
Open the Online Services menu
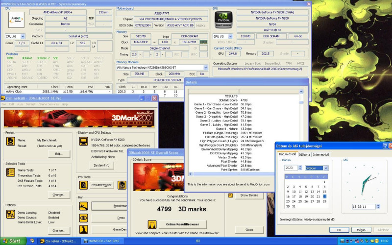tap(49, 104)
